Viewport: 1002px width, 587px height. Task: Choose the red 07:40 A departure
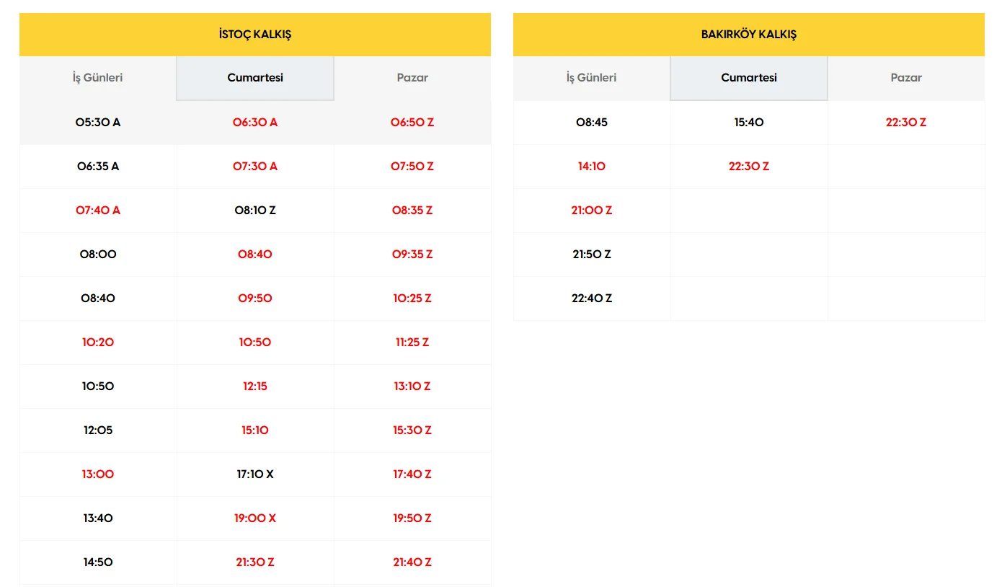[x=98, y=211]
